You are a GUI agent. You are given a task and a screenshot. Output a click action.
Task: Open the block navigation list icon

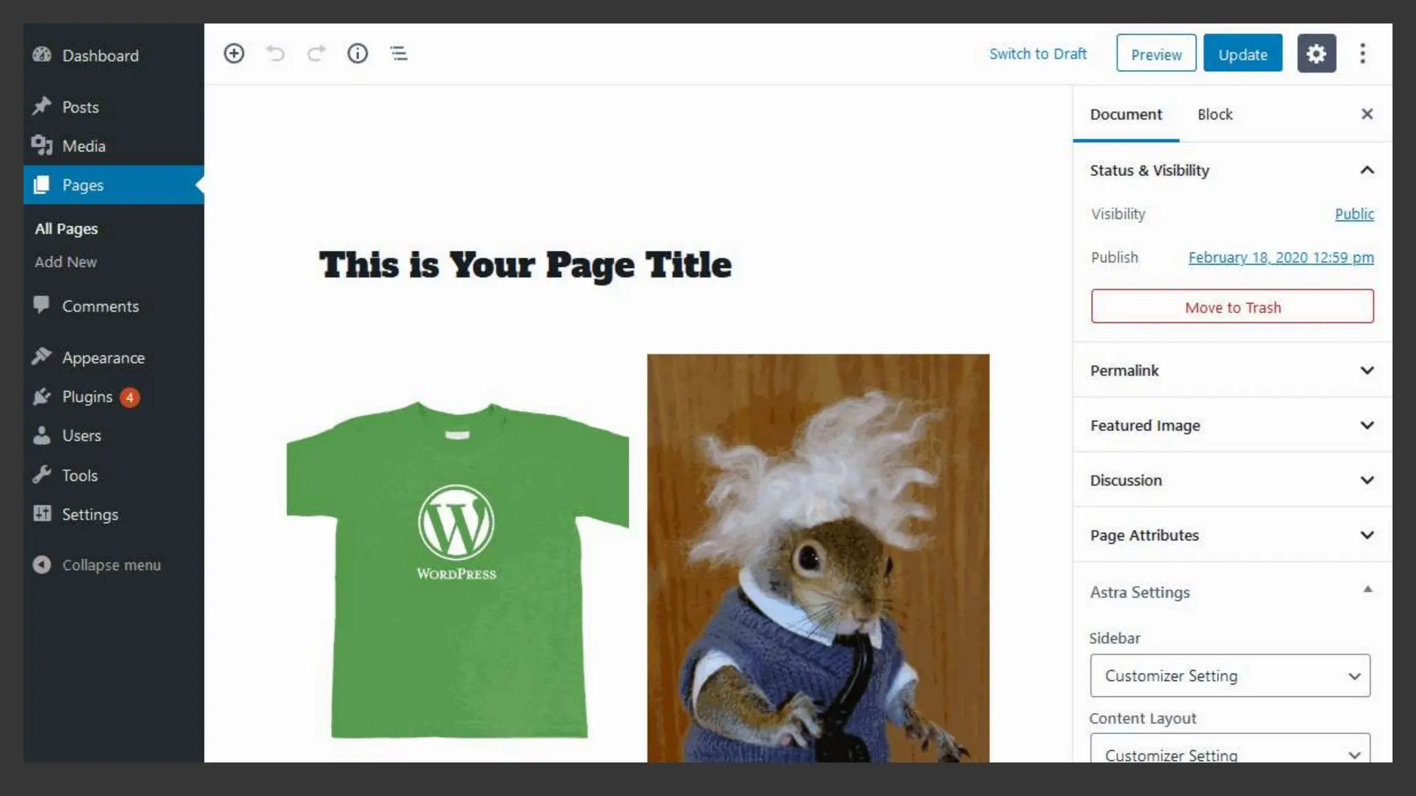click(399, 53)
